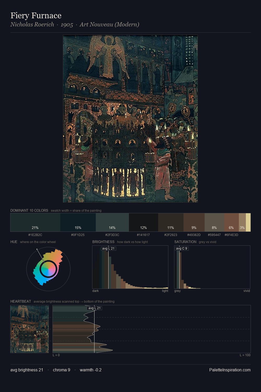Click the 'BRIGHTNESS' section heading

(x=103, y=242)
